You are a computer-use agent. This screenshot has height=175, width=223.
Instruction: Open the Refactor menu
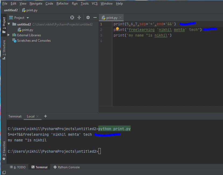click(x=62, y=3)
